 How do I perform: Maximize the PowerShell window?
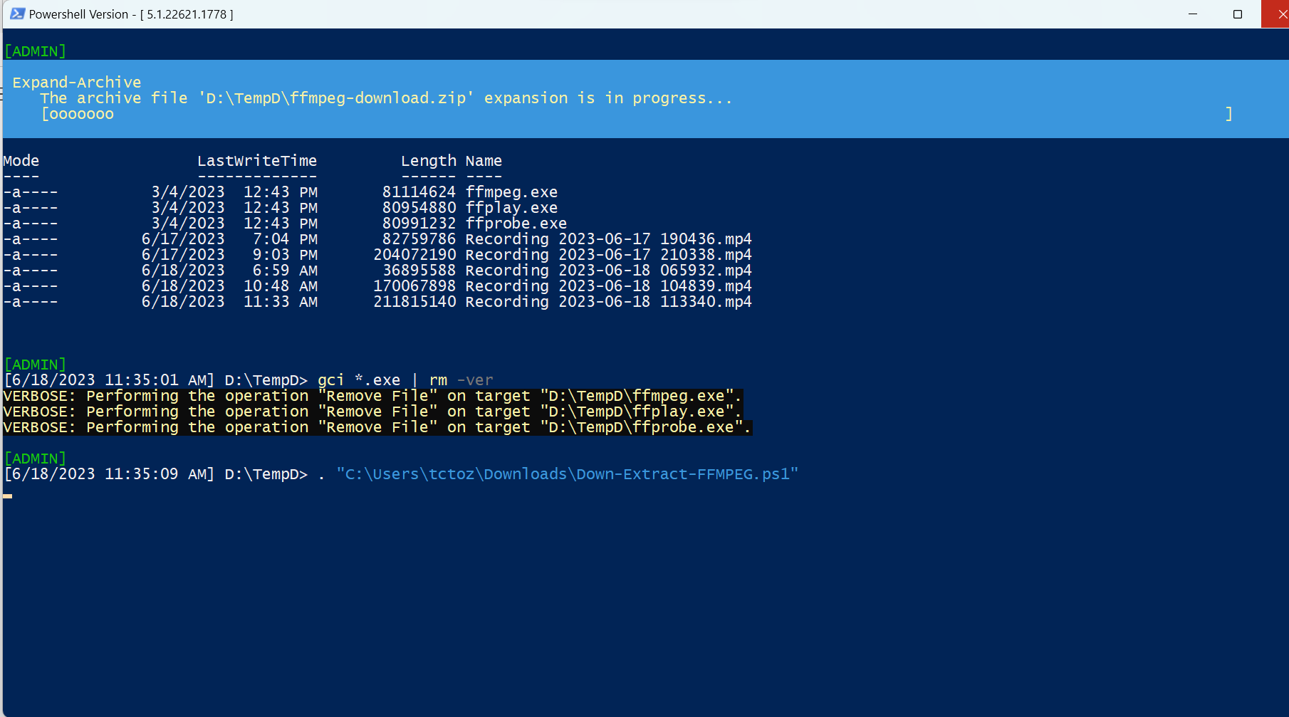tap(1238, 14)
